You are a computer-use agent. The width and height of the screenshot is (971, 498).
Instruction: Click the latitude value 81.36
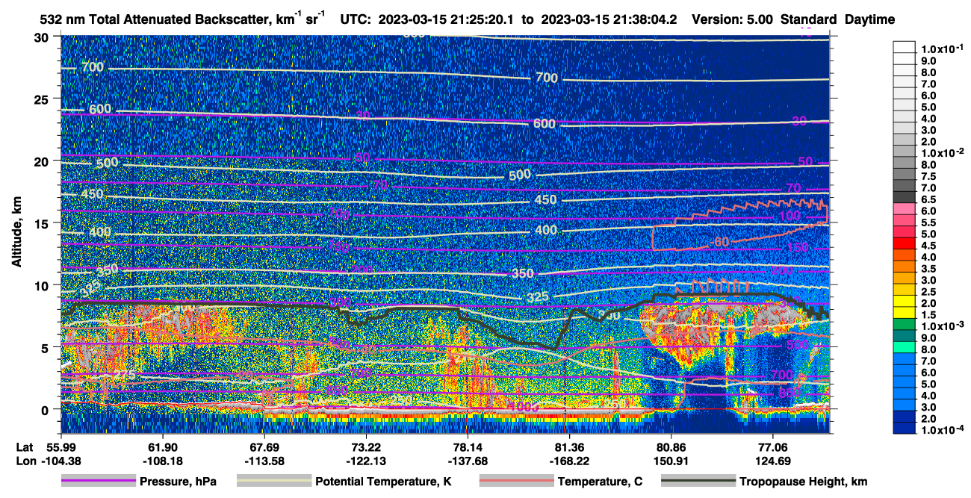click(569, 446)
